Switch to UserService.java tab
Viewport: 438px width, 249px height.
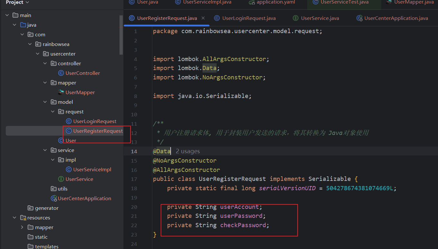point(320,18)
